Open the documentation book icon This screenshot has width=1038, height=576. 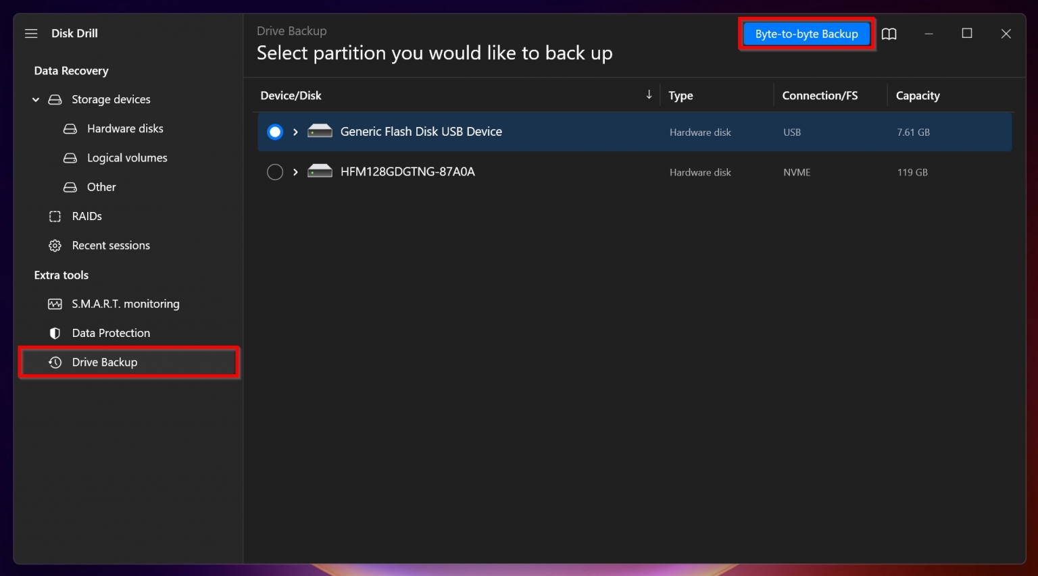(x=889, y=34)
